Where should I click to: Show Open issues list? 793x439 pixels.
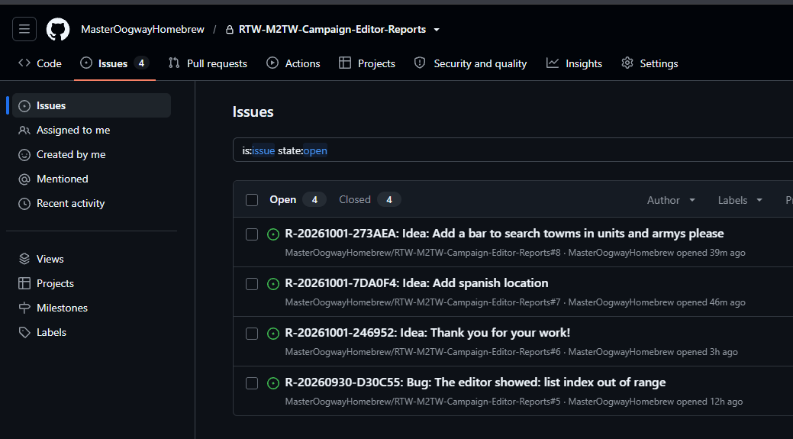298,199
